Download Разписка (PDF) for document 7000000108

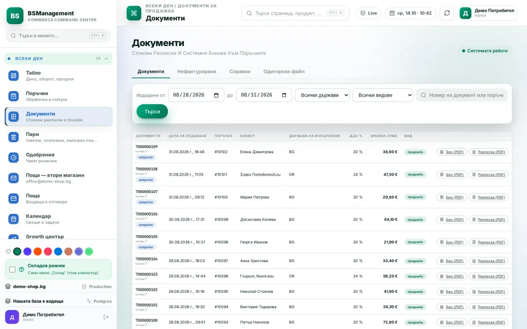click(489, 174)
